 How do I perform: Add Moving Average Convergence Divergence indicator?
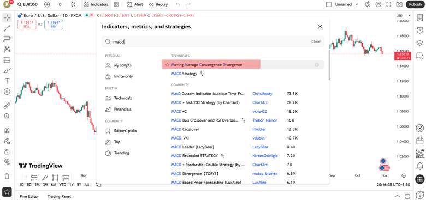(243, 65)
